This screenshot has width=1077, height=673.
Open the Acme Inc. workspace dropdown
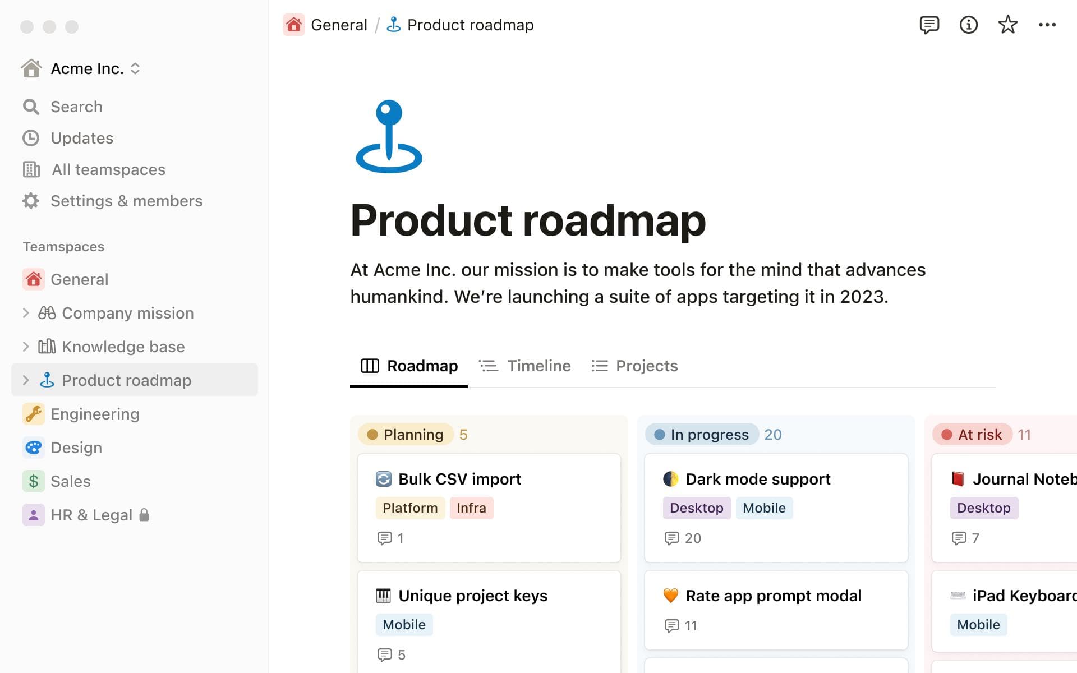point(136,68)
